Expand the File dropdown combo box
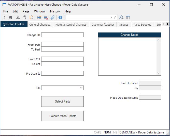The width and height of the screenshot is (170, 136). point(81,88)
